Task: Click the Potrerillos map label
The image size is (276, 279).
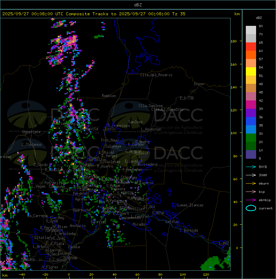Action: point(55,183)
